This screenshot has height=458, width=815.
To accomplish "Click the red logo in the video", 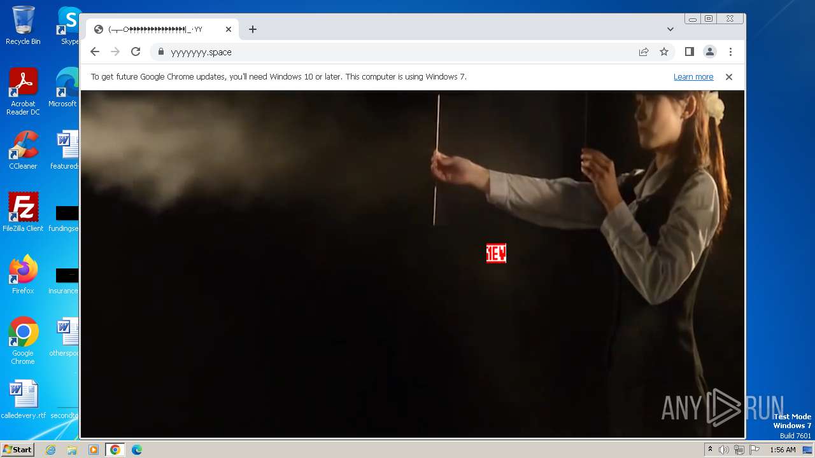I will (x=496, y=253).
